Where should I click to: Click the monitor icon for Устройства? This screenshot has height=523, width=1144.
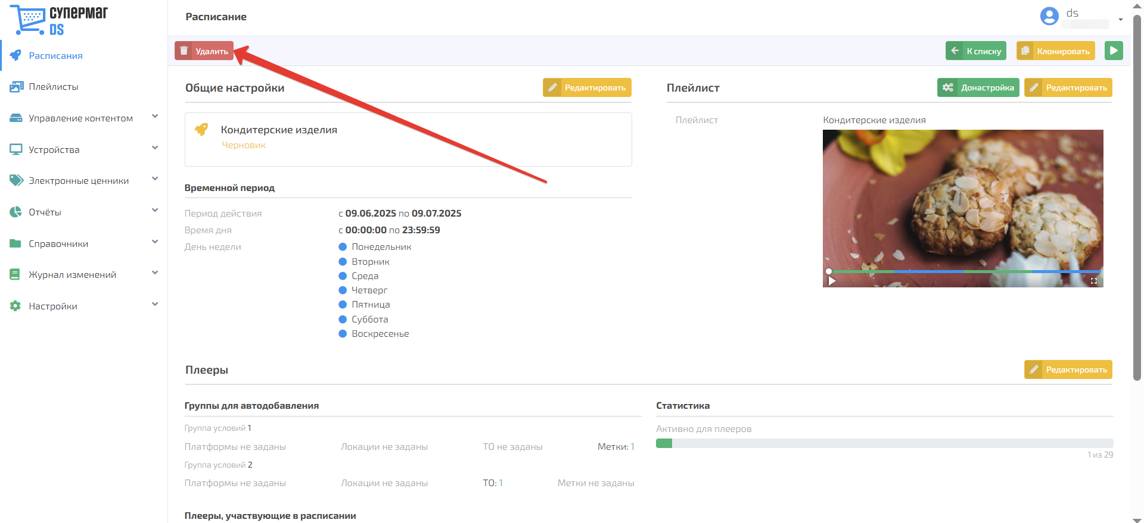[x=16, y=149]
